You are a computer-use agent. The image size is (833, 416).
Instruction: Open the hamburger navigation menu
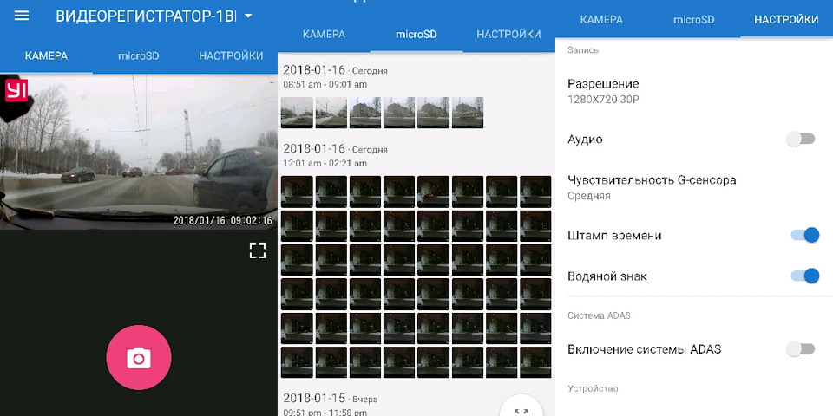click(x=22, y=16)
